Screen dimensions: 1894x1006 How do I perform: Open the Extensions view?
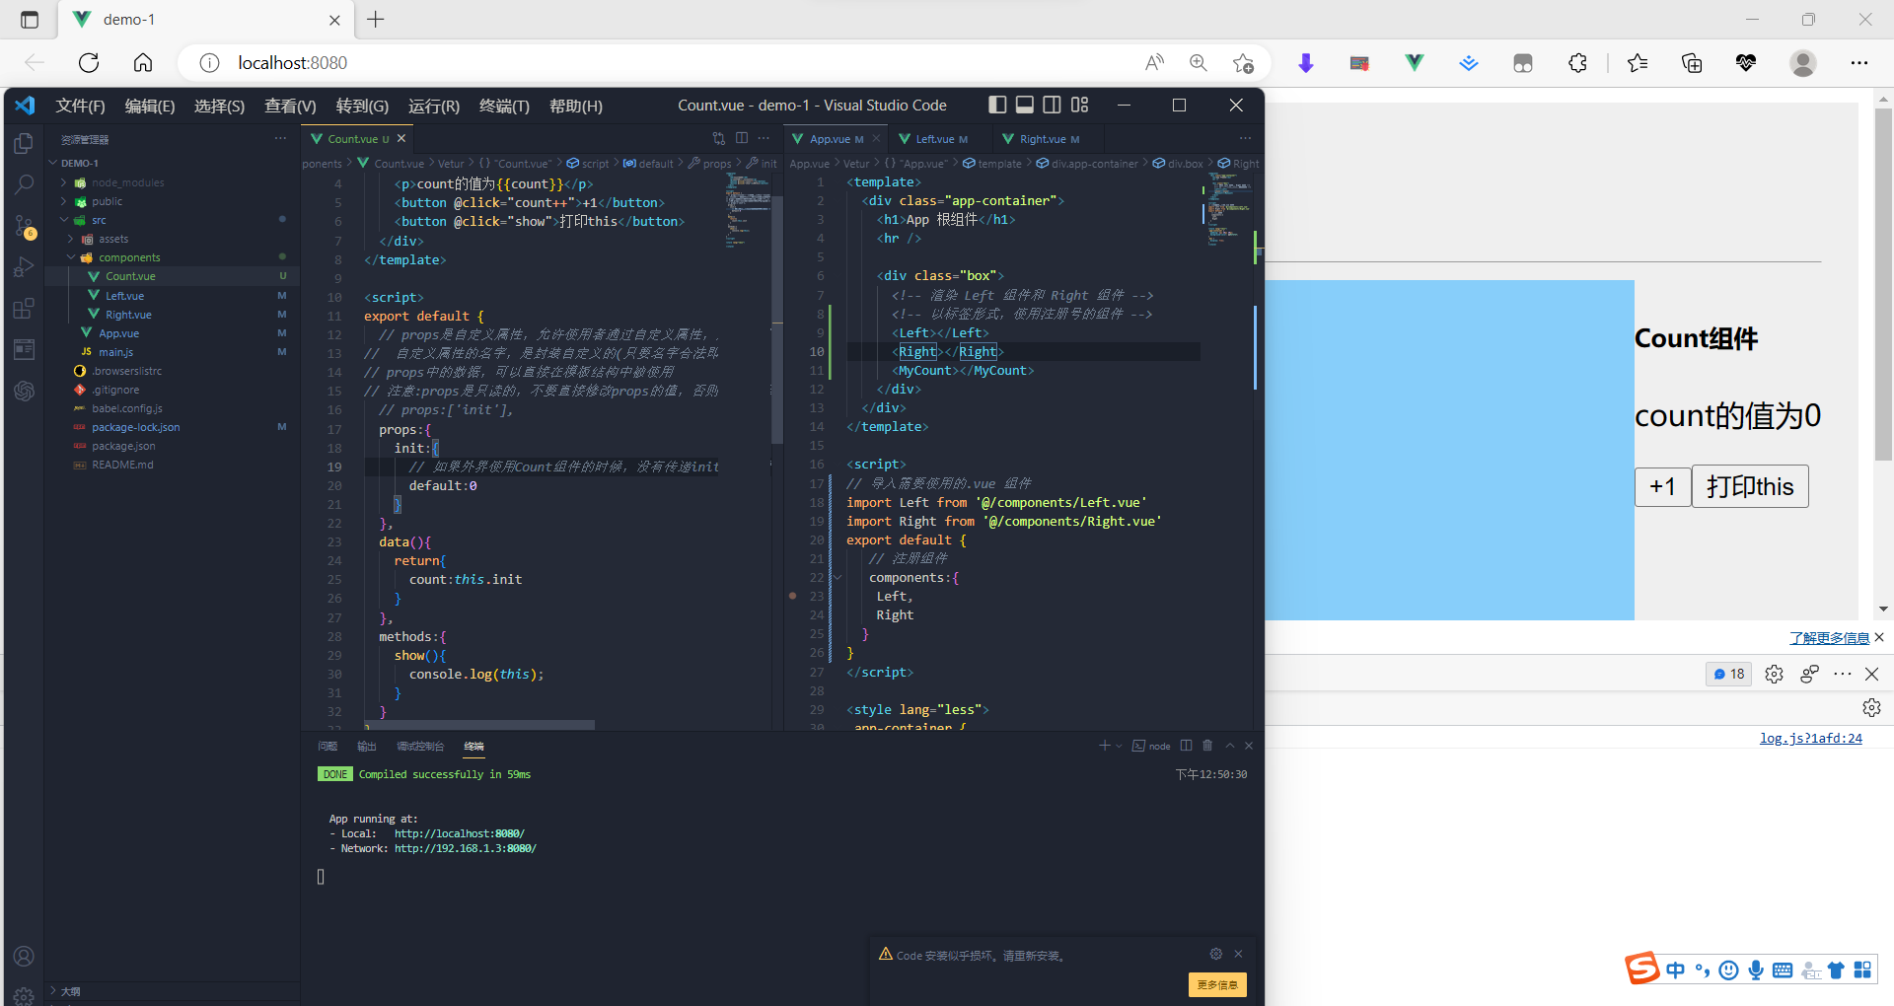click(x=24, y=308)
